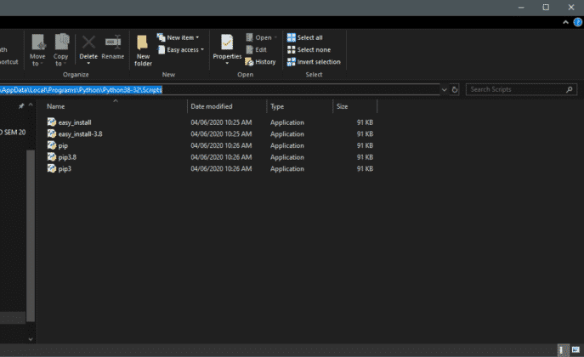Sort by Date modified column

pyautogui.click(x=212, y=106)
